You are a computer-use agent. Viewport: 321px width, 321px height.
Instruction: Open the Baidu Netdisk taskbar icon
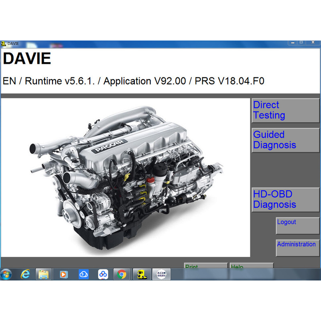[103, 274]
